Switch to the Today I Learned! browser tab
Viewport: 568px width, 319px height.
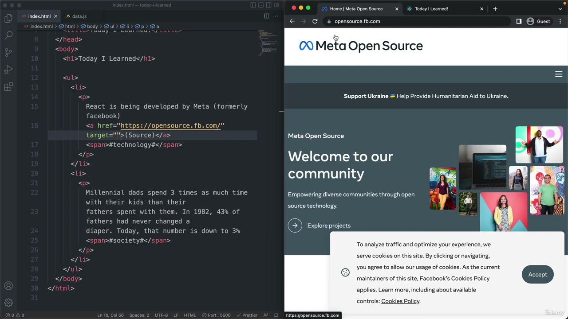click(431, 9)
